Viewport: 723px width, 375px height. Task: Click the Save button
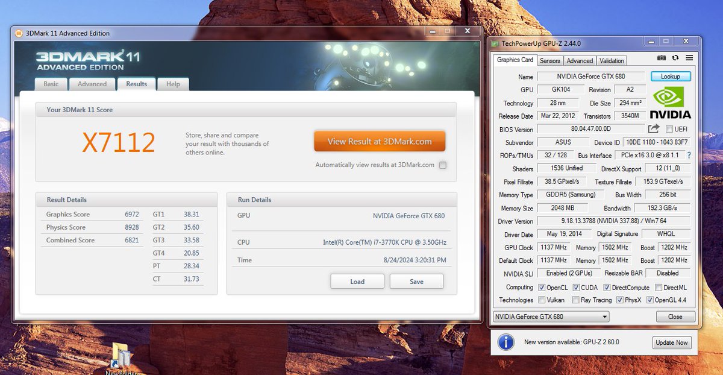[416, 282]
